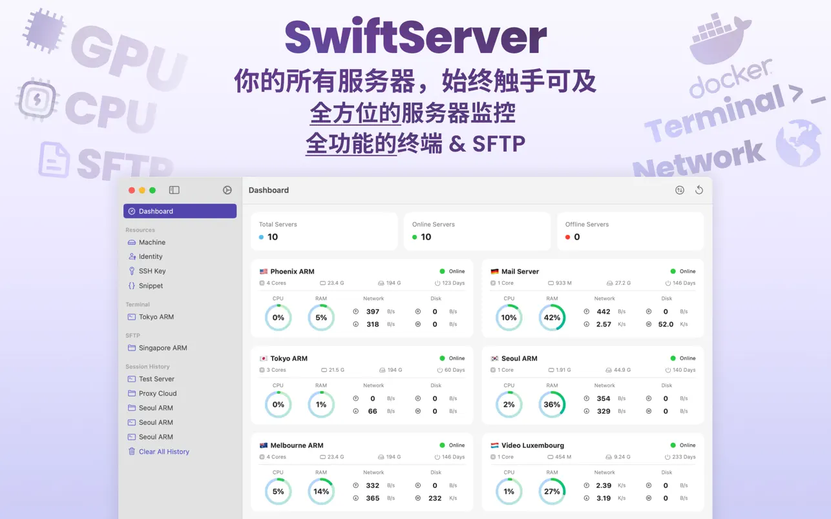Screen dimensions: 831x519
Task: Click the Snippet curly-braces icon
Action: (132, 285)
